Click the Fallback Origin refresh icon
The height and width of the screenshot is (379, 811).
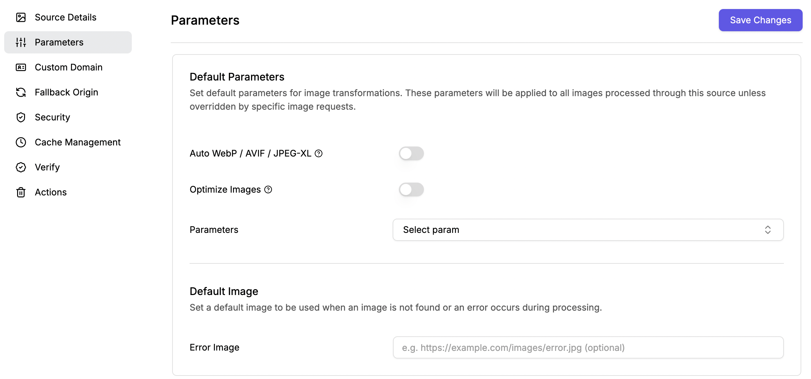(21, 92)
